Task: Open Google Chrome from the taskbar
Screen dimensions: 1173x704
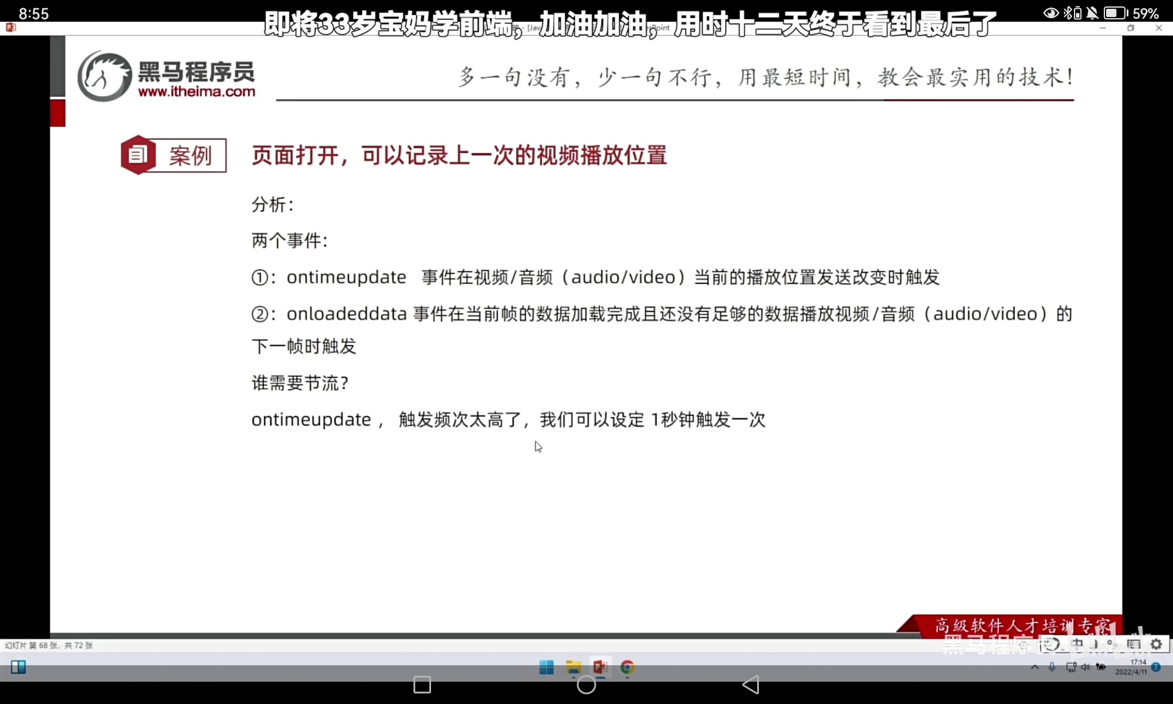Action: 627,667
